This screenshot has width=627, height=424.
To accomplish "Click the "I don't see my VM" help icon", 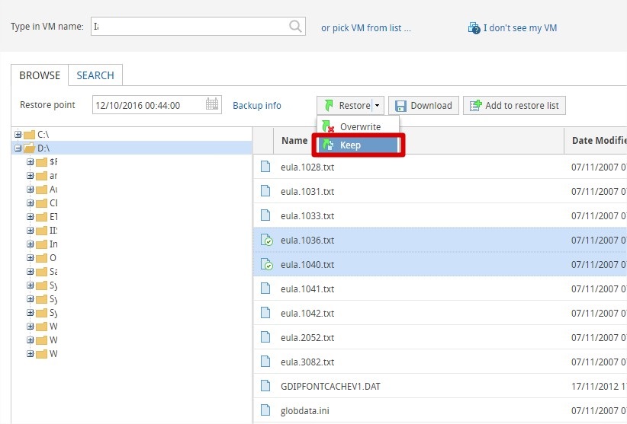I will pos(473,28).
